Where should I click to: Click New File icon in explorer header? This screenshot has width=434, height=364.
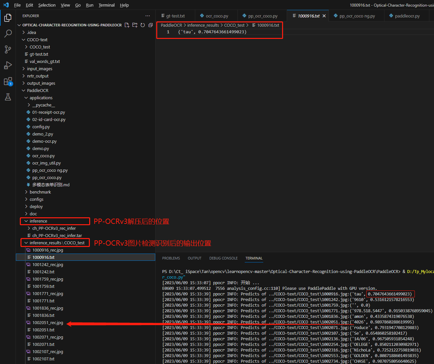pyautogui.click(x=127, y=25)
